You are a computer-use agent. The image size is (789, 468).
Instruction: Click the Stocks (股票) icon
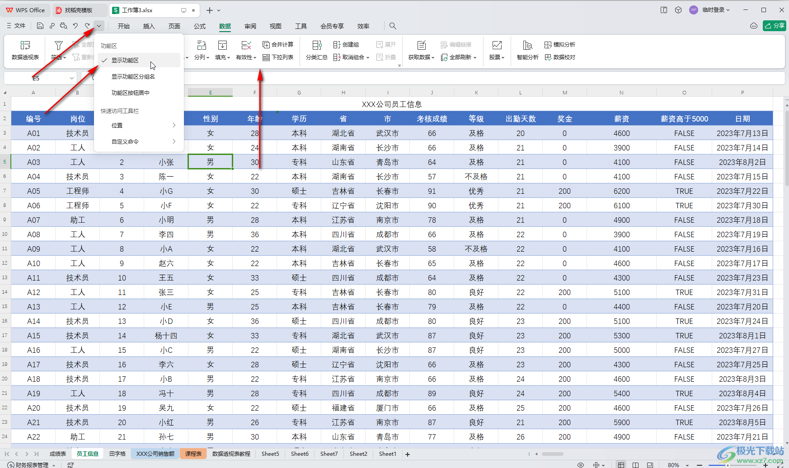[x=497, y=45]
